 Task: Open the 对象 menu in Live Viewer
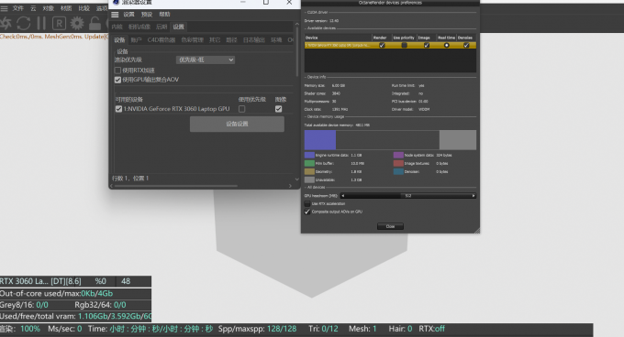[48, 8]
